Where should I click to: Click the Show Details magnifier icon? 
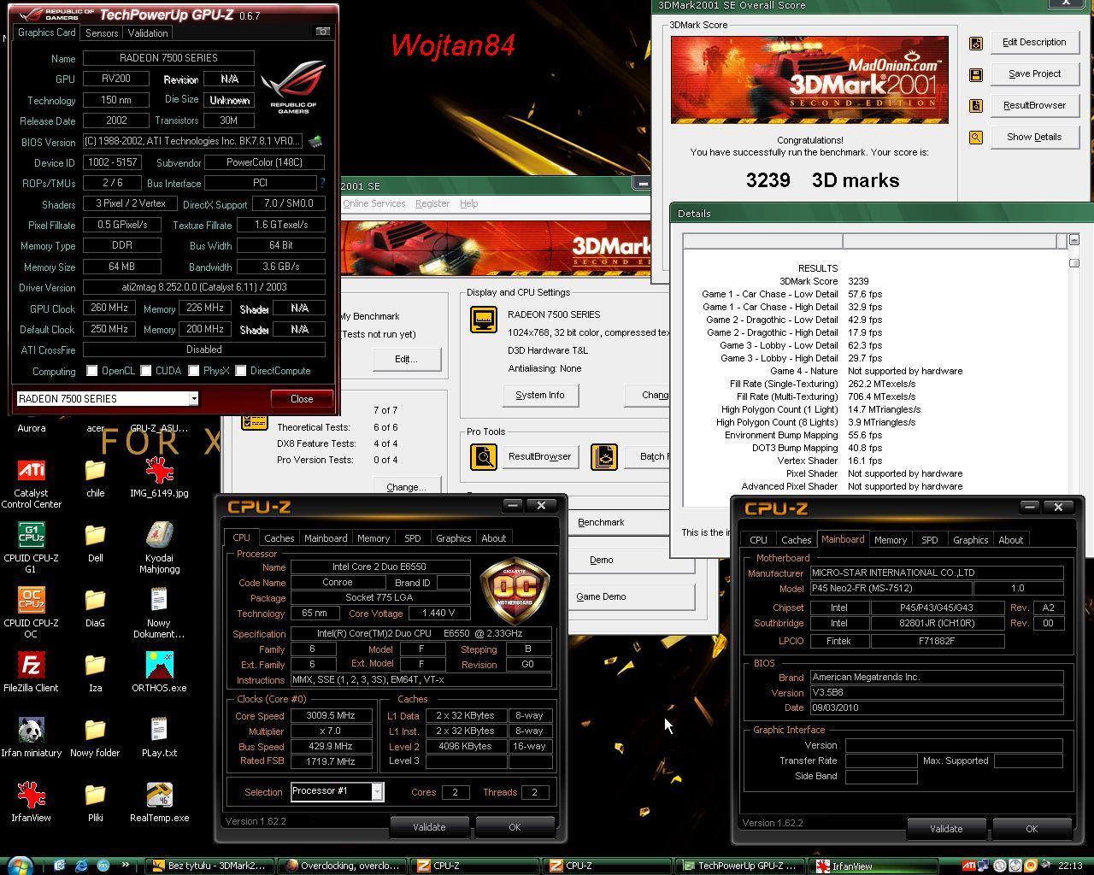pos(976,138)
